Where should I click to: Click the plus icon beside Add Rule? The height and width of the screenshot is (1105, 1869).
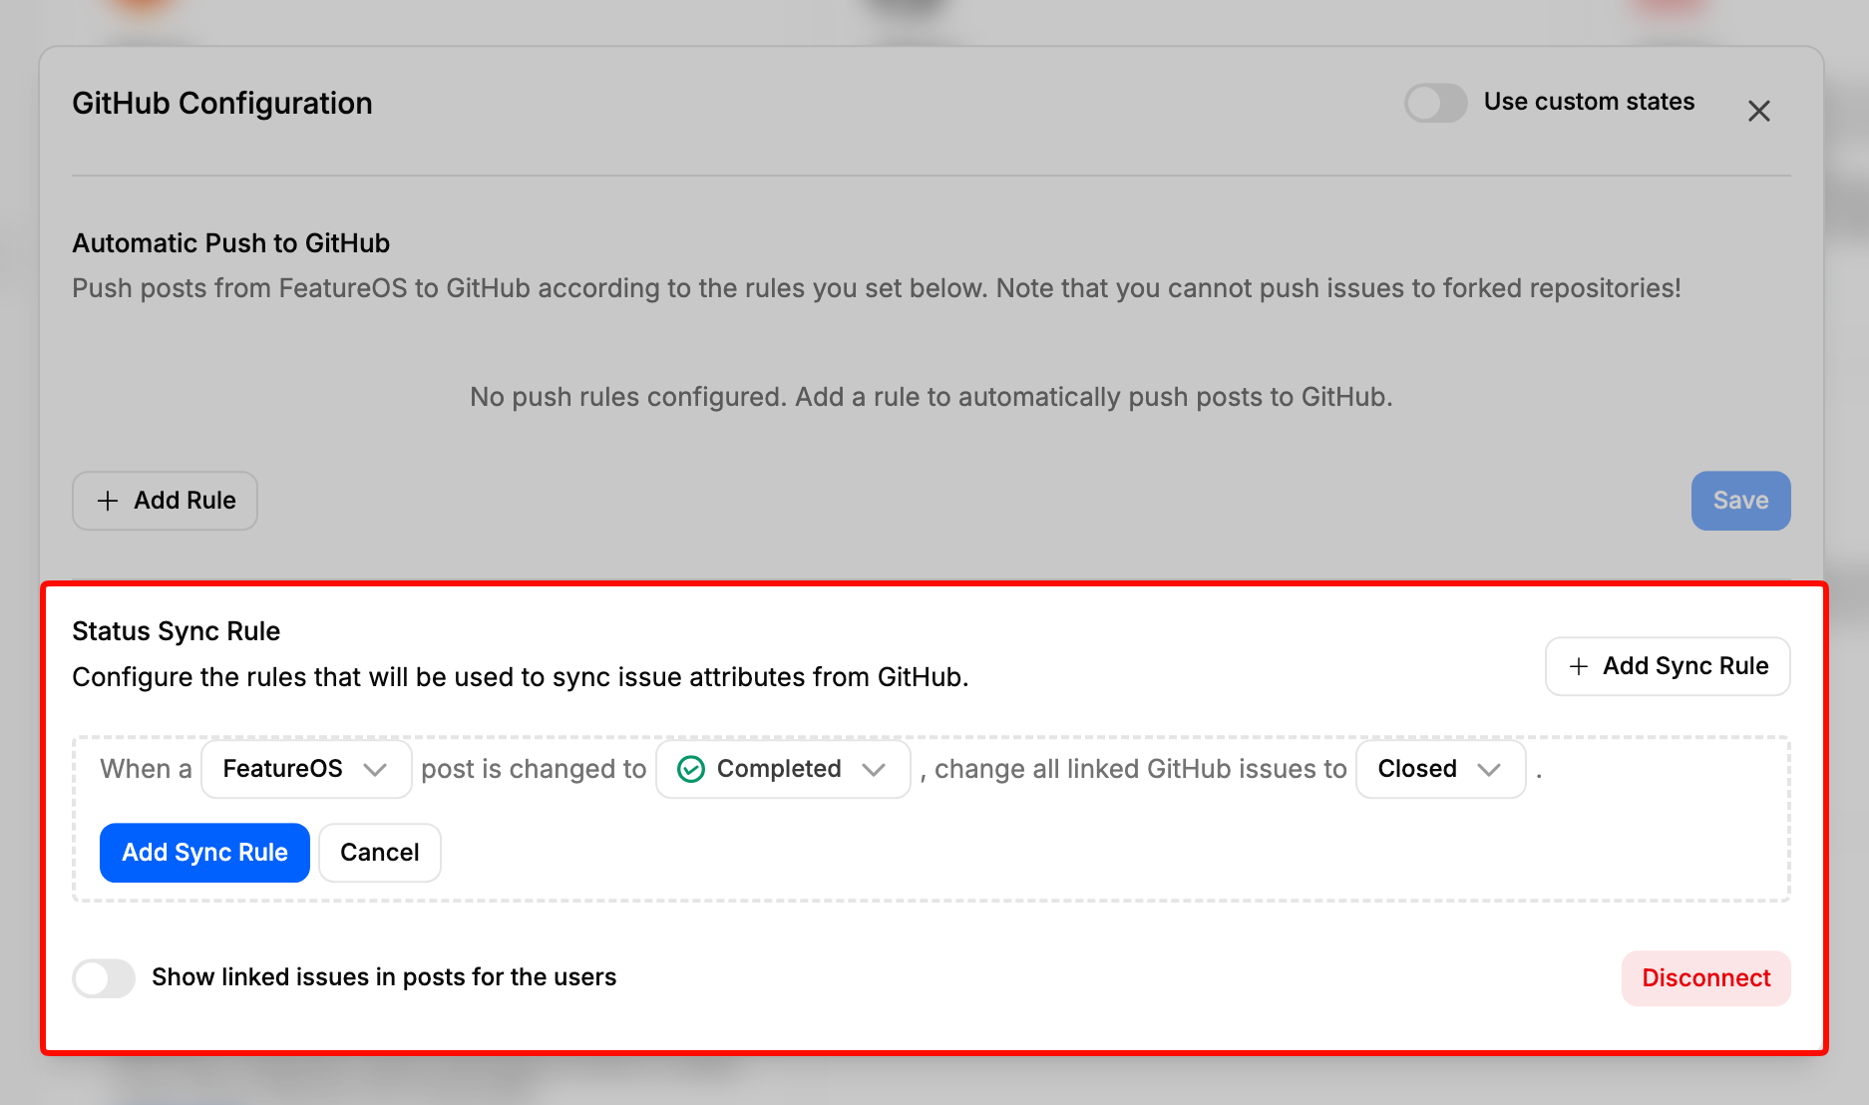pyautogui.click(x=108, y=501)
